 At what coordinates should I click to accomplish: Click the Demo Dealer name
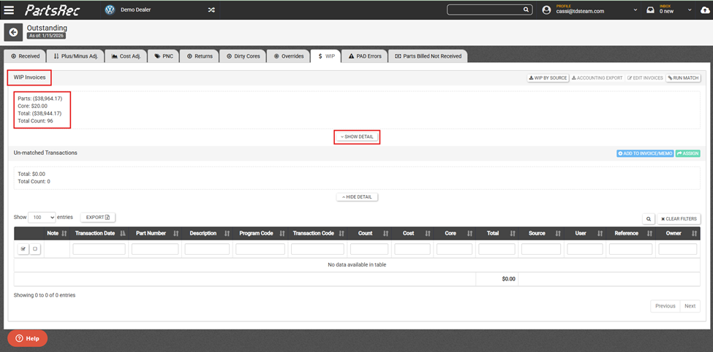point(135,10)
